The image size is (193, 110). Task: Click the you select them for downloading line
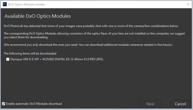click(x=26, y=37)
